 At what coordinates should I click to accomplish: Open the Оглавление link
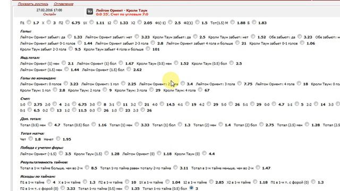click(64, 4)
